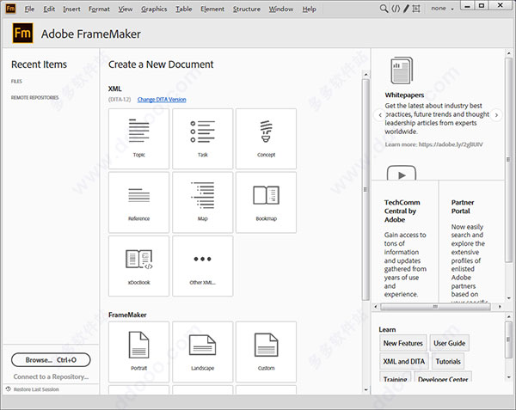Open the New Features learn button
The width and height of the screenshot is (516, 410).
coord(402,343)
